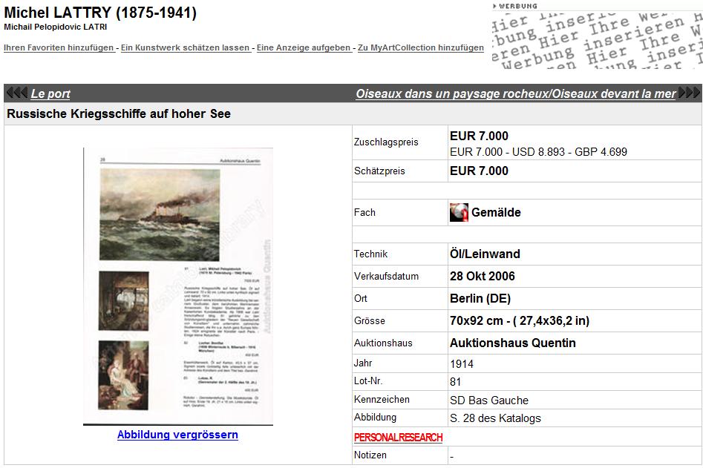703x468 pixels.
Task: Click the artist heading 'Michel LATTRY (1875-1941)'
Action: point(100,13)
